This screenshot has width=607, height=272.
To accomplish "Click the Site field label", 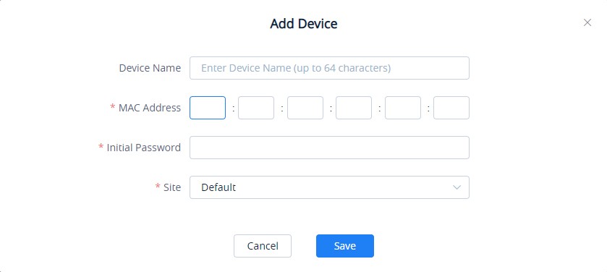I will coord(172,187).
